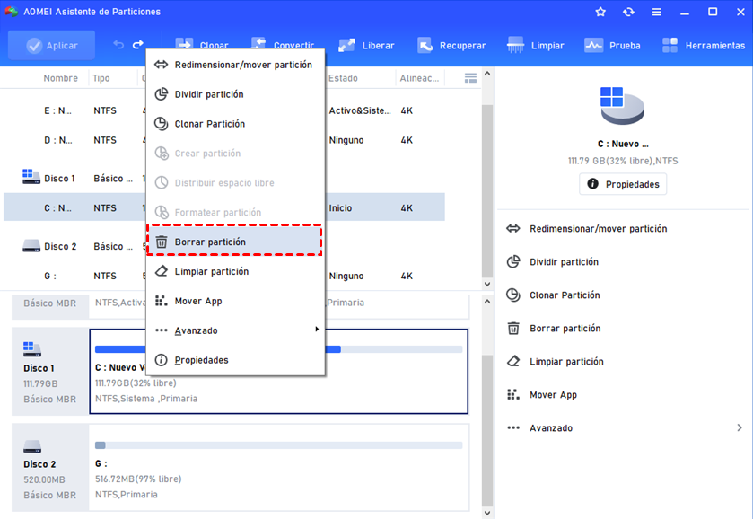Open the Prueba tool
The width and height of the screenshot is (753, 519).
612,46
